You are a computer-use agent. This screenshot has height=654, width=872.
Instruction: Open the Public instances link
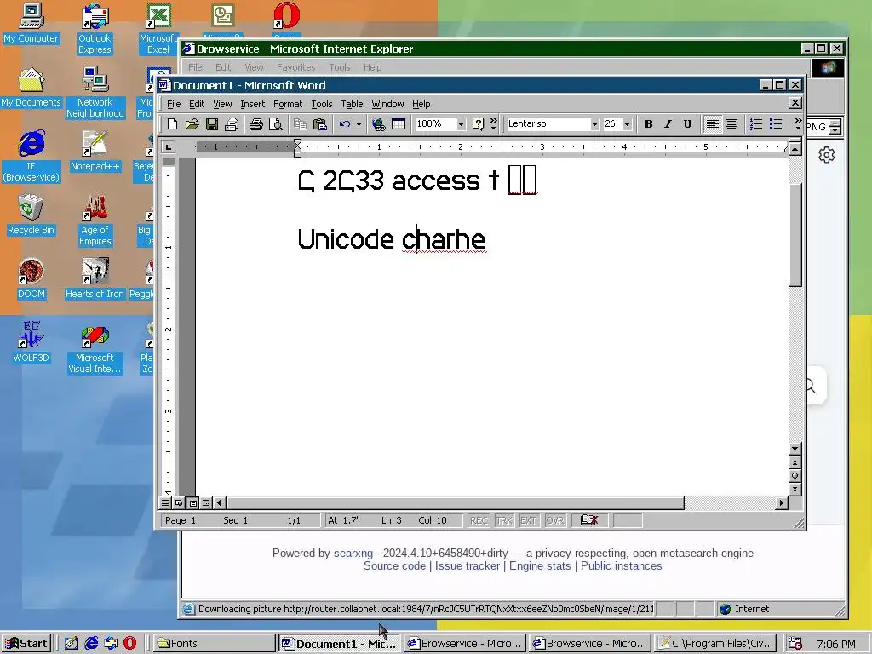(x=621, y=565)
